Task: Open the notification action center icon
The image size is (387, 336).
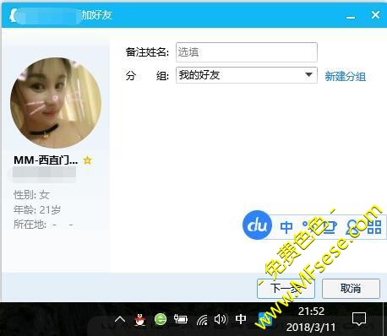Action: 359,319
